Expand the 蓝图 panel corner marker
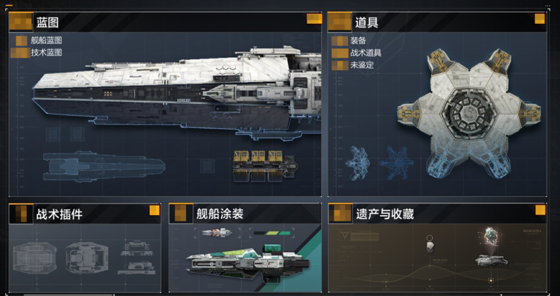This screenshot has width=560, height=296. pos(314,19)
